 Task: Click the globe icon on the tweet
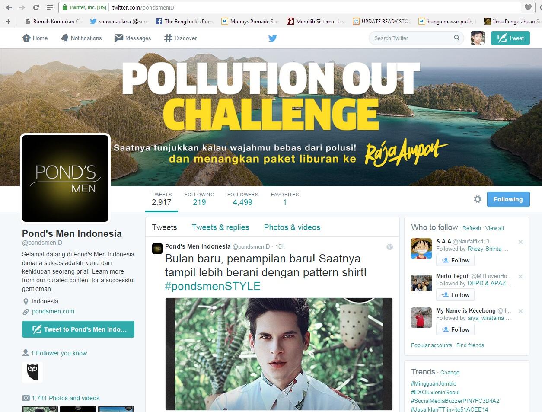389,247
